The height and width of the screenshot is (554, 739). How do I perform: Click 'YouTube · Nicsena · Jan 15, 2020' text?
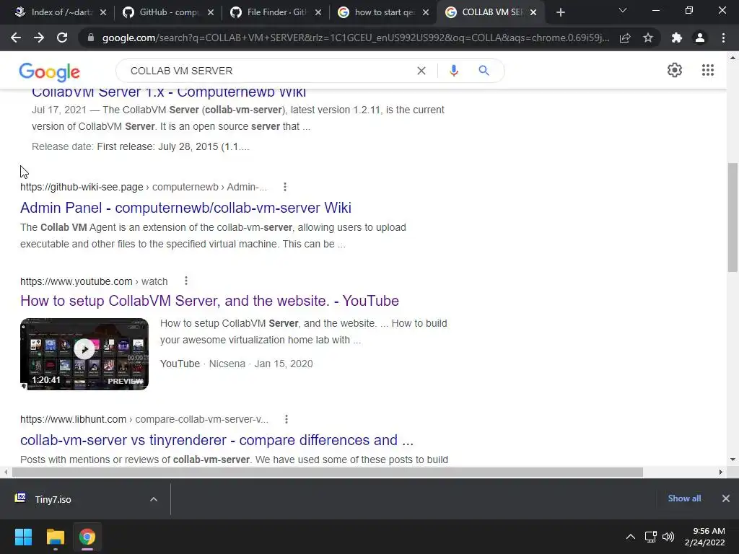(237, 364)
